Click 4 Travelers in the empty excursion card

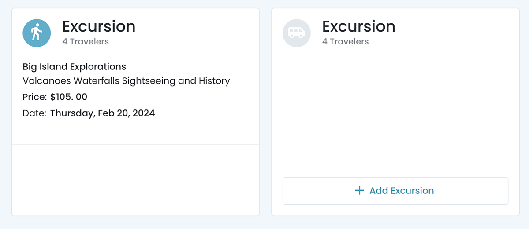(x=345, y=42)
